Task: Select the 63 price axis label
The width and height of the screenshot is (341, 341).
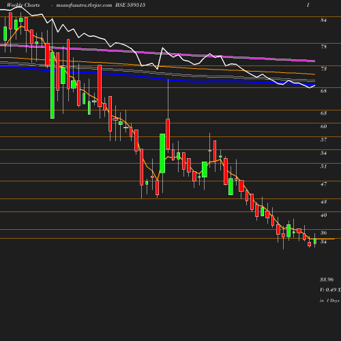Action: (x=323, y=113)
